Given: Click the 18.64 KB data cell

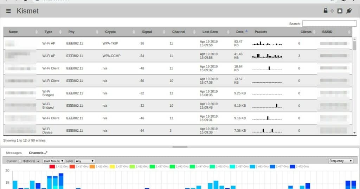Looking at the screenshot, I should pos(238,68).
